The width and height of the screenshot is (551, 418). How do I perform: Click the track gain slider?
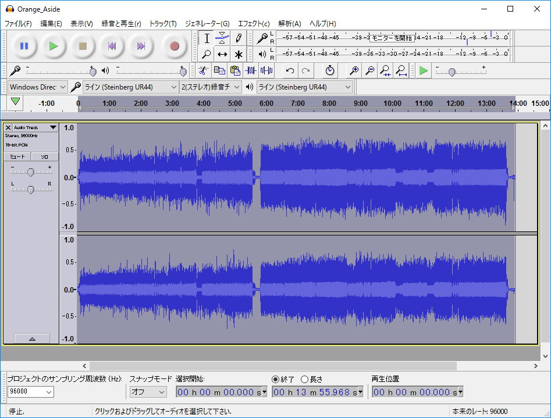coord(31,172)
